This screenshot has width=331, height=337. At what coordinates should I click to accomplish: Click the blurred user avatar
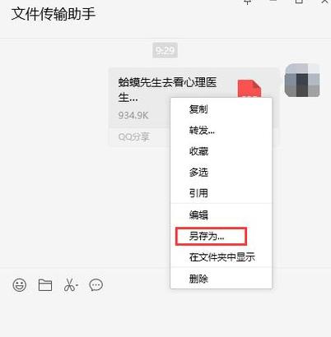[302, 81]
